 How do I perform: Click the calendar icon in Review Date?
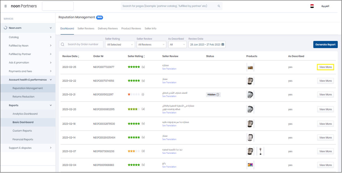tap(223, 45)
